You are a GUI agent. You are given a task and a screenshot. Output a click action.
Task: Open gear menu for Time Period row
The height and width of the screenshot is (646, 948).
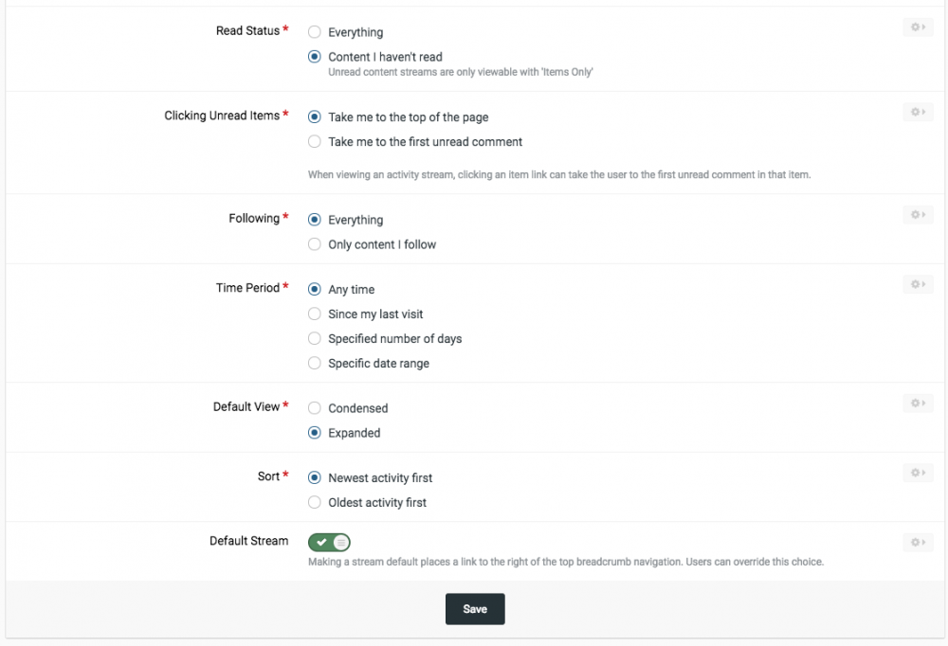coord(918,284)
